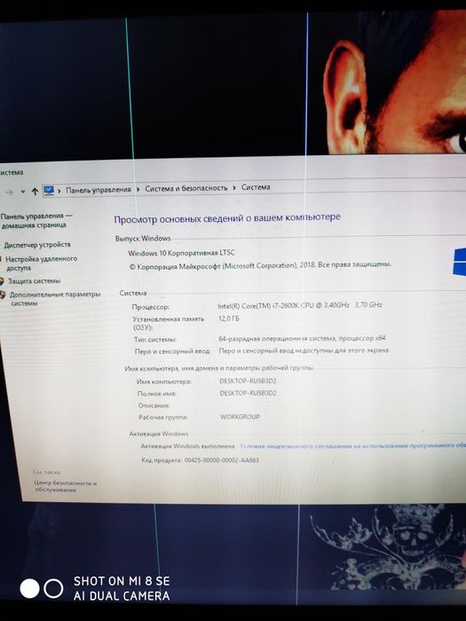This screenshot has height=621, width=466.
Task: Select 'Система и безопасность' breadcrumb
Action: coord(186,188)
